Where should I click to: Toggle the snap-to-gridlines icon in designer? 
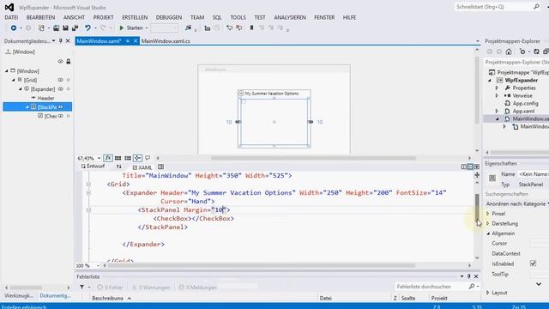[x=128, y=158]
